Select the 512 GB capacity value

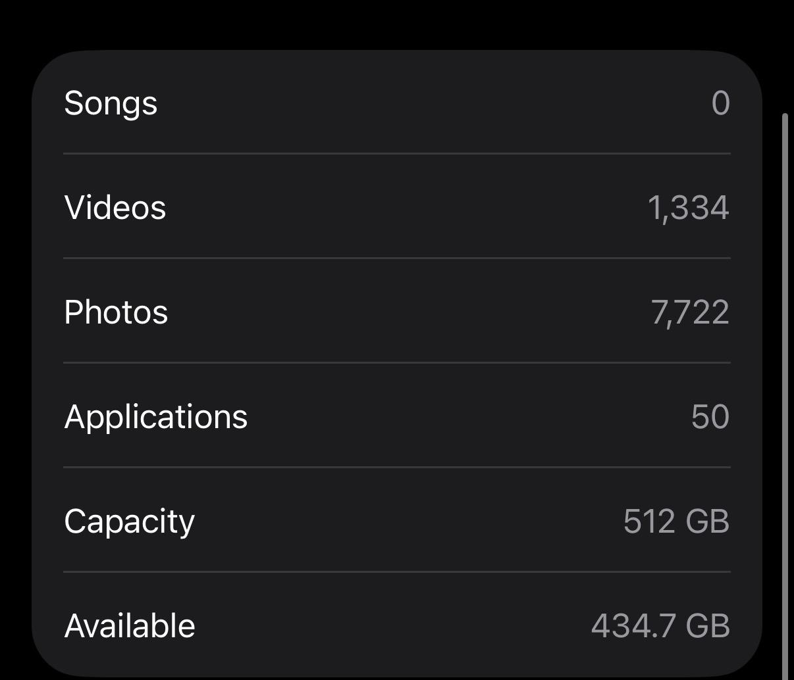tap(676, 522)
